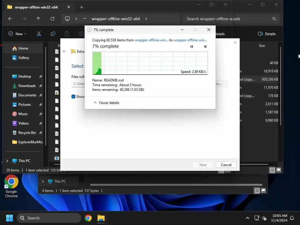Screen dimensions: 300x225
Task: Click the search magnifier icon
Action: coord(274,19)
